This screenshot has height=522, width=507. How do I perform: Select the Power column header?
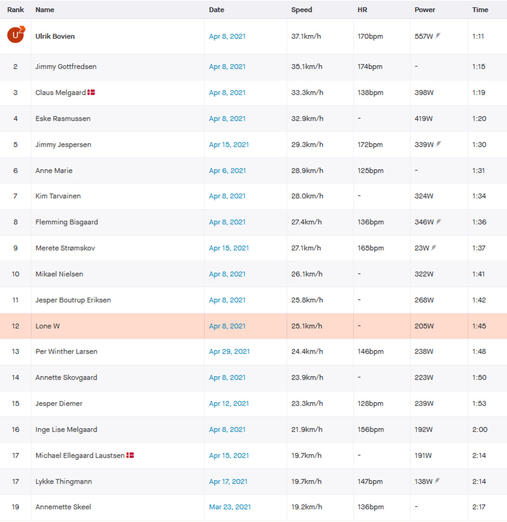tap(425, 10)
